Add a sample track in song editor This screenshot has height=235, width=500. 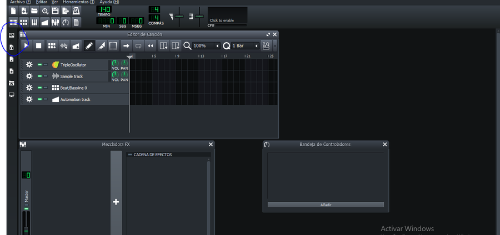[x=64, y=46]
